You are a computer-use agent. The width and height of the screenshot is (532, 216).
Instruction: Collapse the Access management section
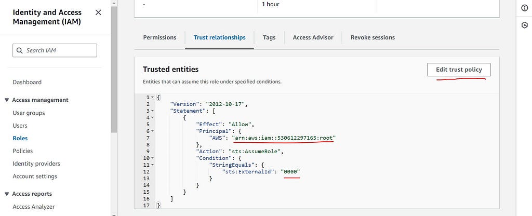coord(6,100)
